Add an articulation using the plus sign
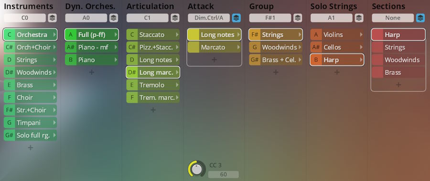 [x=153, y=110]
